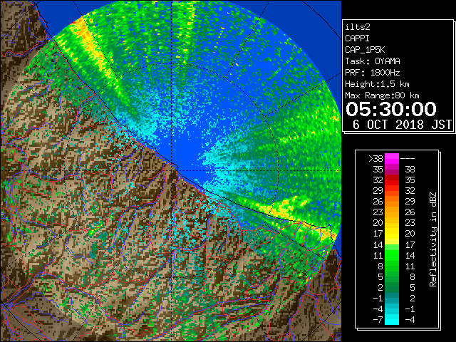This screenshot has width=456, height=342.
Task: Click the '-7' legend label at bottom
Action: point(378,319)
